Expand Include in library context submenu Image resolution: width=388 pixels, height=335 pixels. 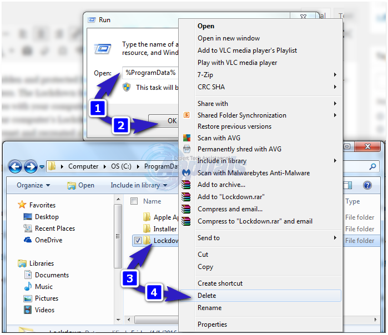point(335,161)
